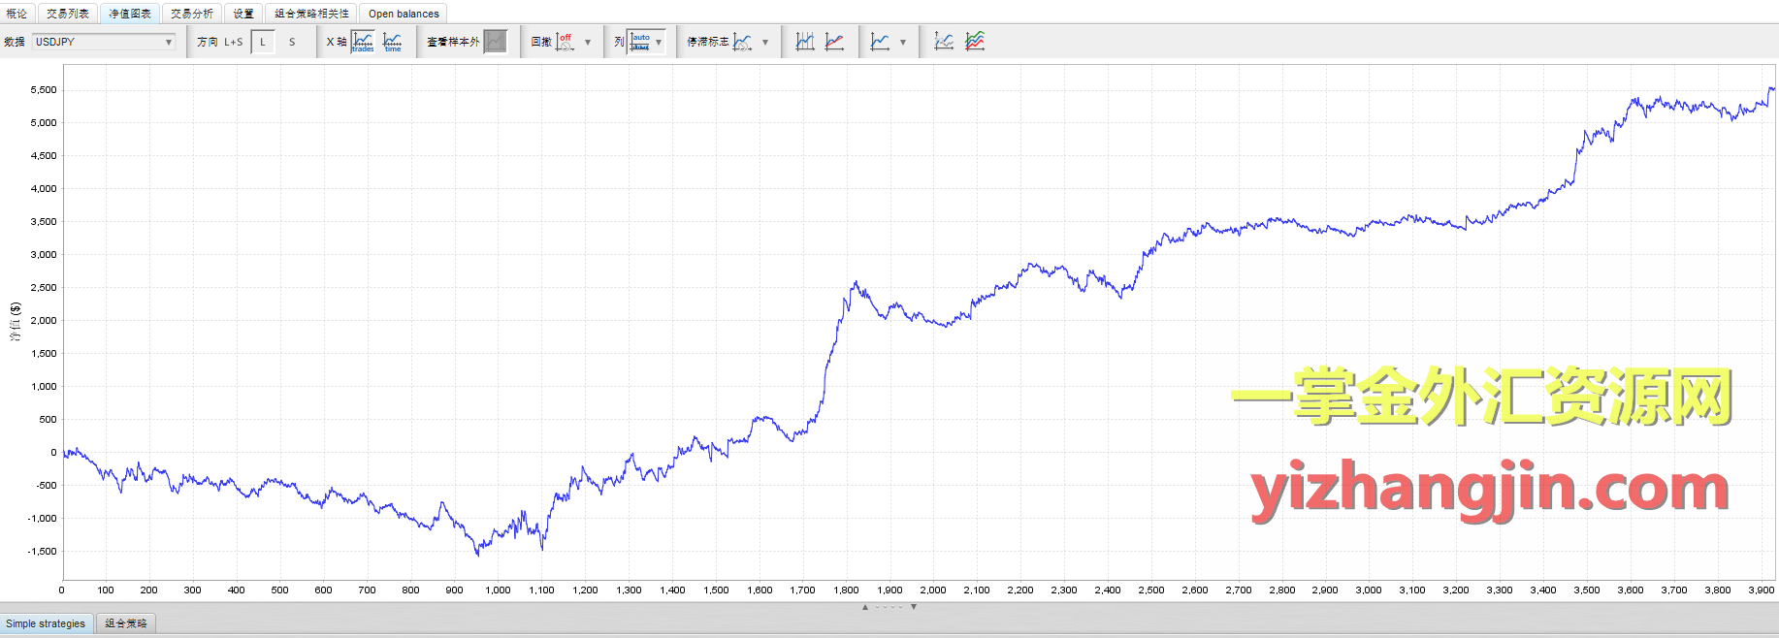Select S (short only) direction
The width and height of the screenshot is (1779, 638).
(x=292, y=42)
